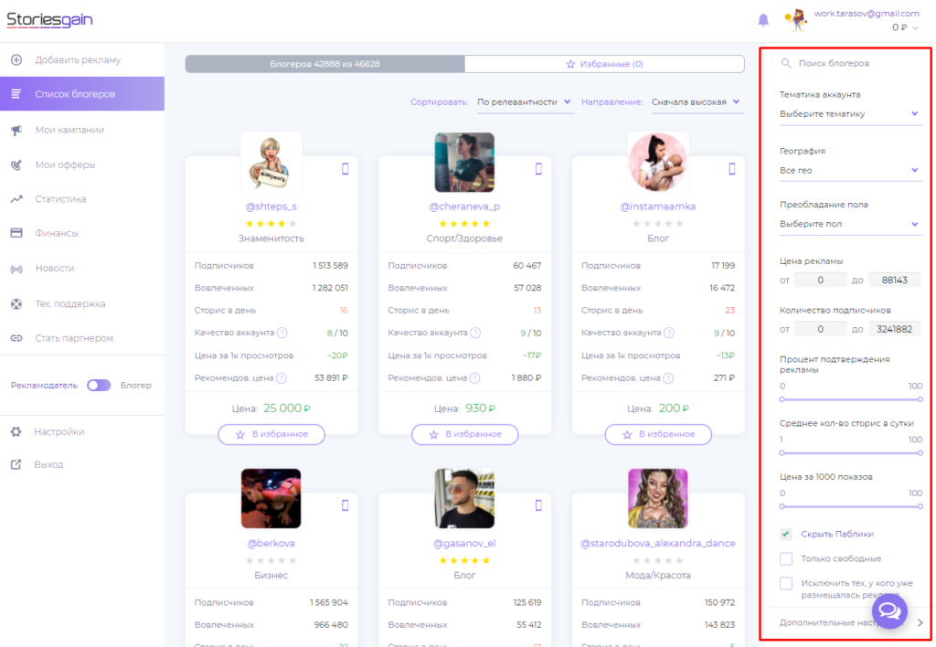This screenshot has height=647, width=936.
Task: Expand the География dropdown
Action: point(849,170)
